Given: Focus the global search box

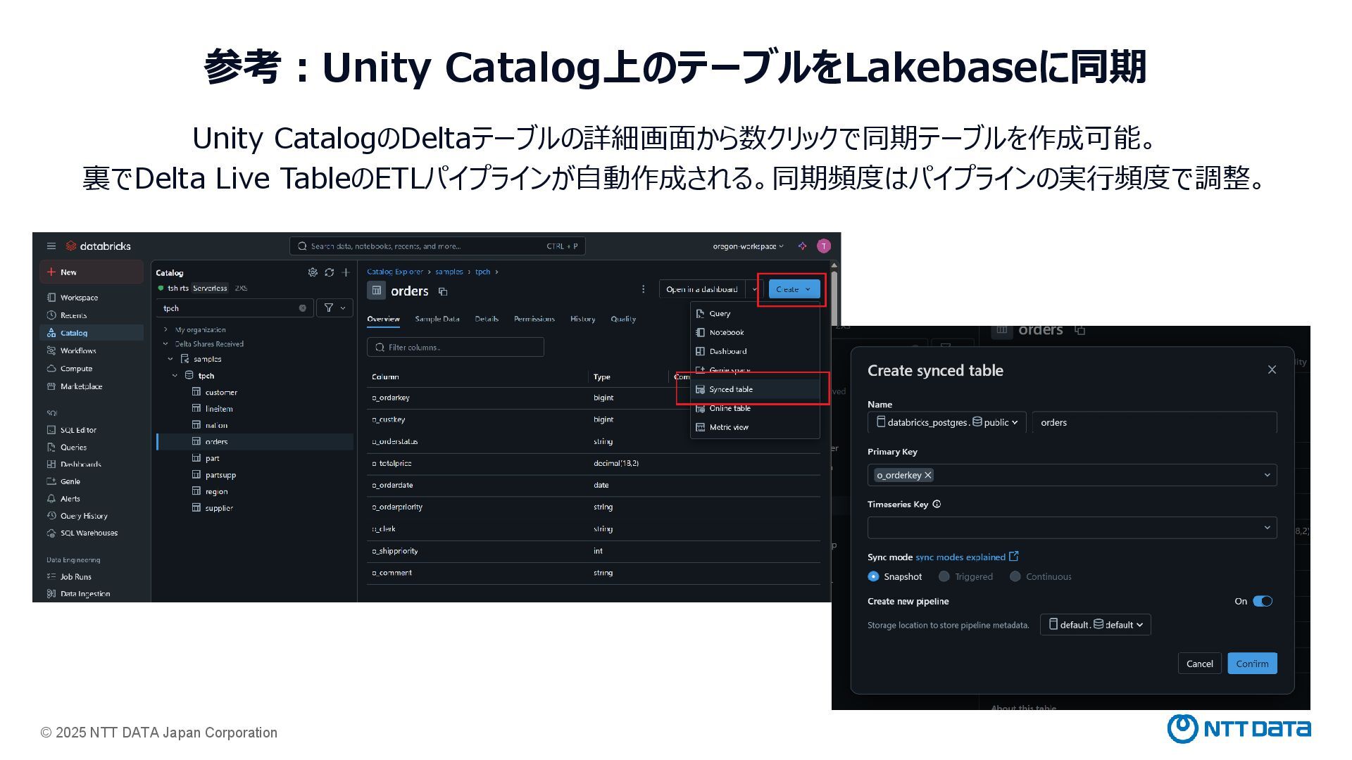Looking at the screenshot, I should pyautogui.click(x=437, y=246).
